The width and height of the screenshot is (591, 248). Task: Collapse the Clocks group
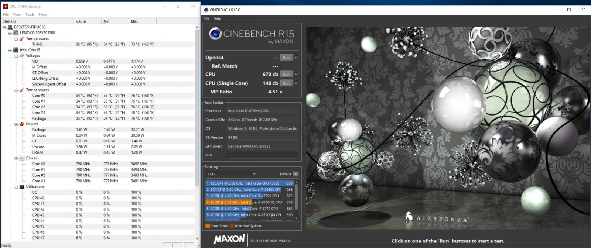point(16,158)
